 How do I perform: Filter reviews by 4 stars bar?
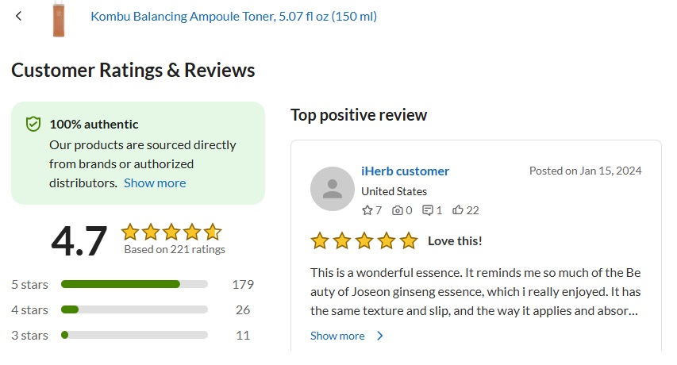134,309
